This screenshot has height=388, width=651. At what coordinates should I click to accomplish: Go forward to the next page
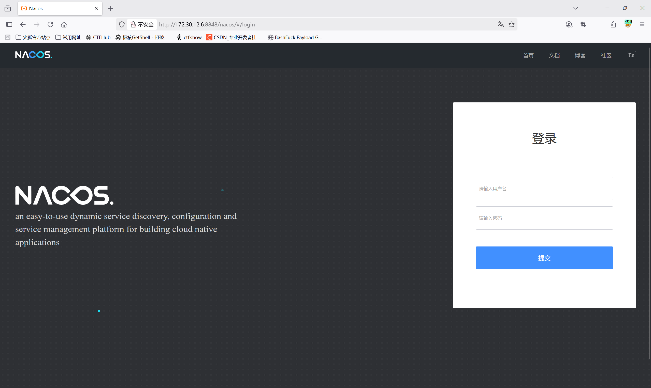(37, 25)
